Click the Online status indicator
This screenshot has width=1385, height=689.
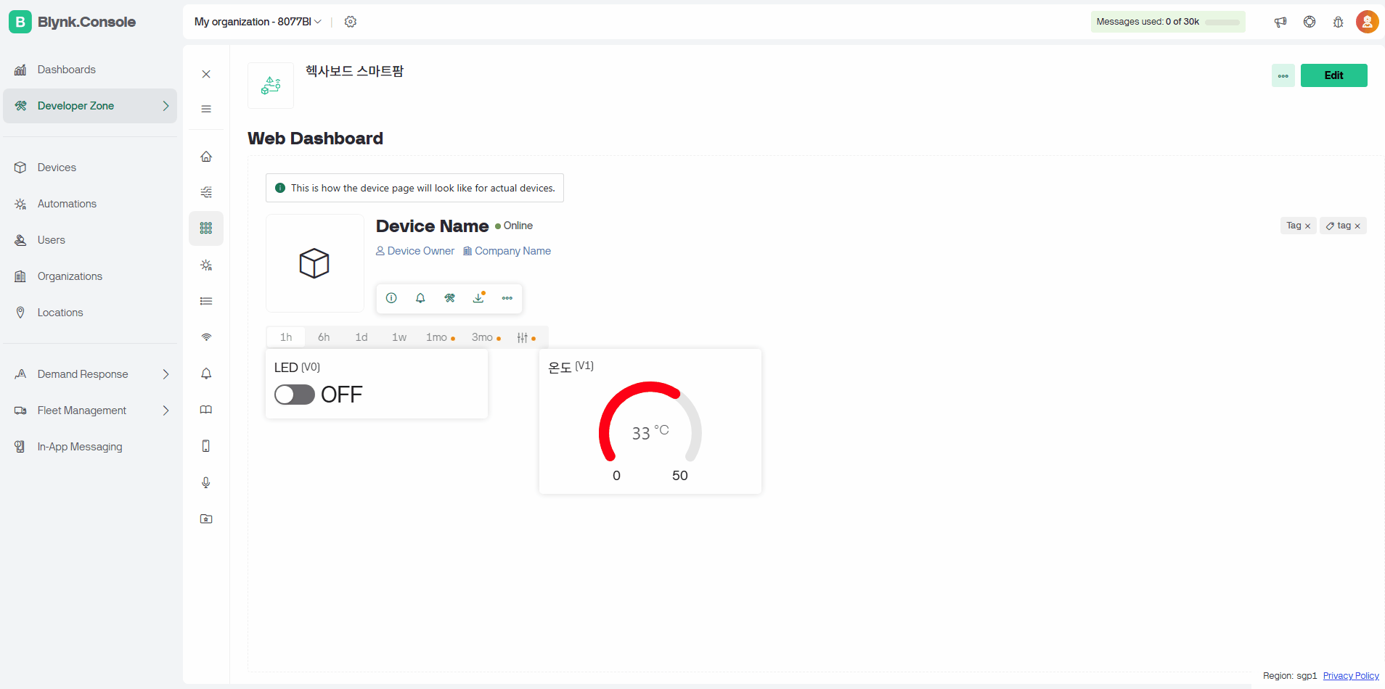pyautogui.click(x=514, y=226)
